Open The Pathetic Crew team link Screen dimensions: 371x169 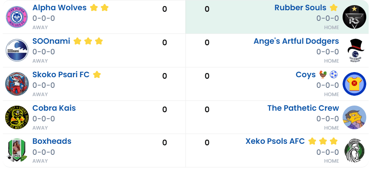click(x=303, y=108)
